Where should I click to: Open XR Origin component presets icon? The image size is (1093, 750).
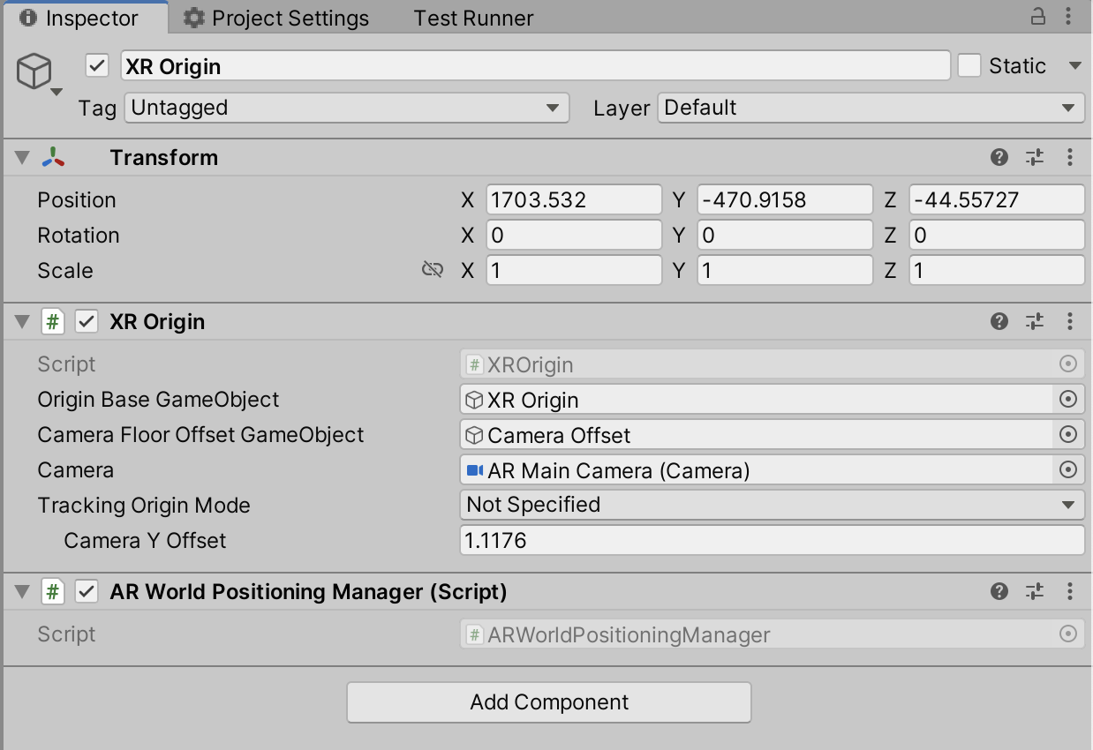click(1035, 321)
